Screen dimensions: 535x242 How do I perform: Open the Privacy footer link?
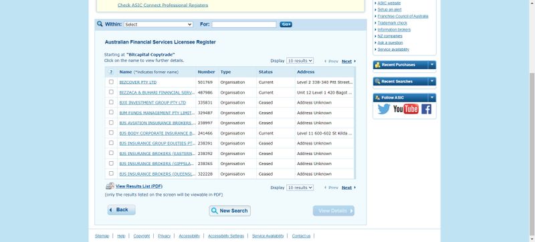click(164, 236)
